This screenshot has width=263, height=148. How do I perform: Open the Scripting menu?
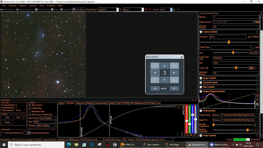[x=51, y=6]
